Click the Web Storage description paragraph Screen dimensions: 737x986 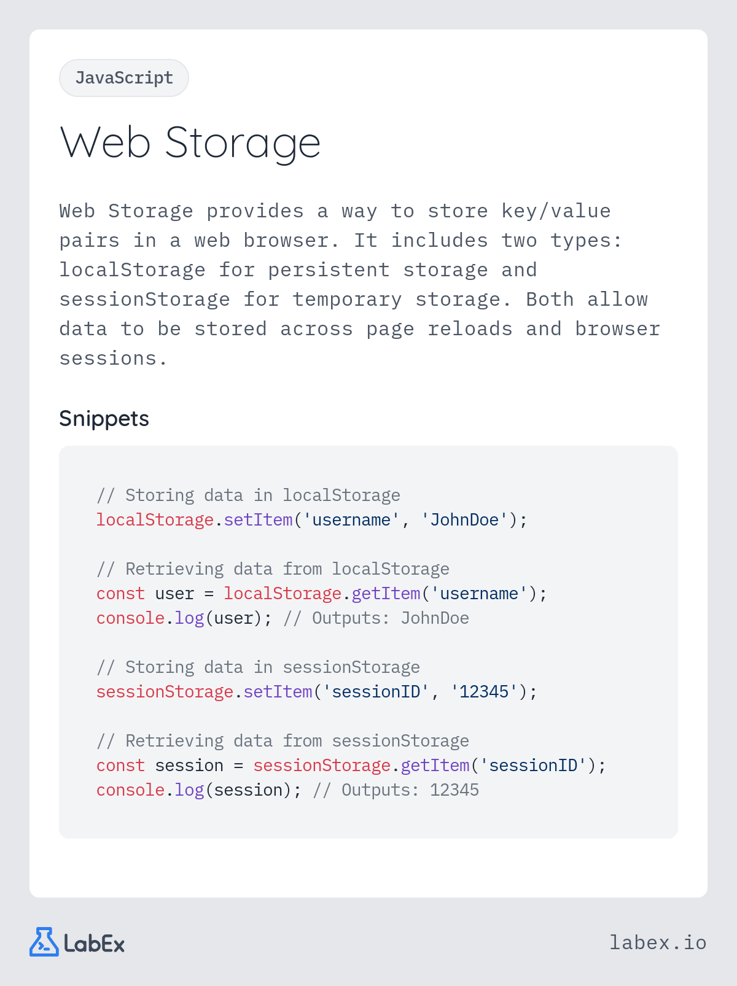[x=360, y=284]
